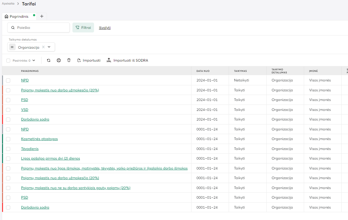The width and height of the screenshot is (348, 220).
Task: Go to Apskaita in the breadcrumb
Action: coord(8,4)
